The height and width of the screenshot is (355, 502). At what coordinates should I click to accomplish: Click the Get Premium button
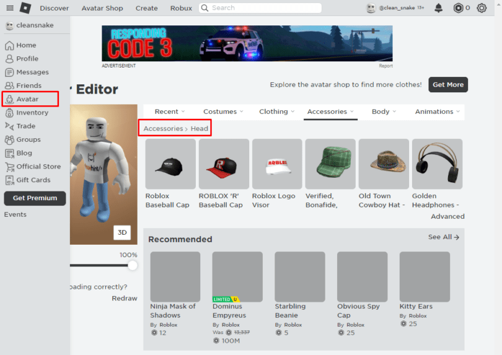tap(35, 198)
